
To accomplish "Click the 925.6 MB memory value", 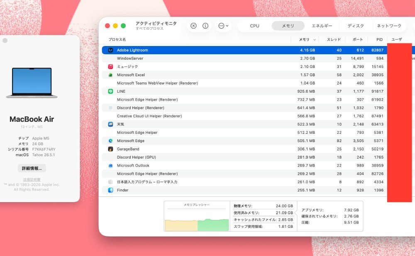I will [306, 91].
